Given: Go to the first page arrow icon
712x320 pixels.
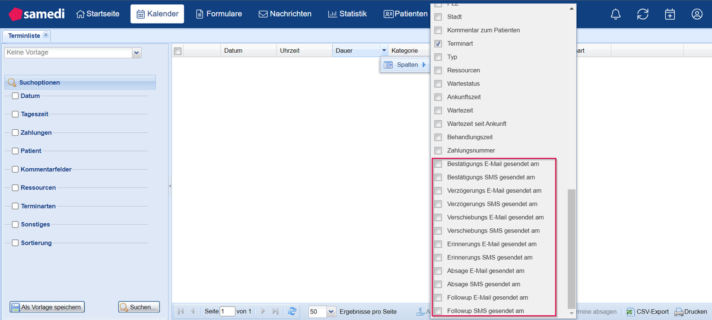Looking at the screenshot, I should (180, 311).
